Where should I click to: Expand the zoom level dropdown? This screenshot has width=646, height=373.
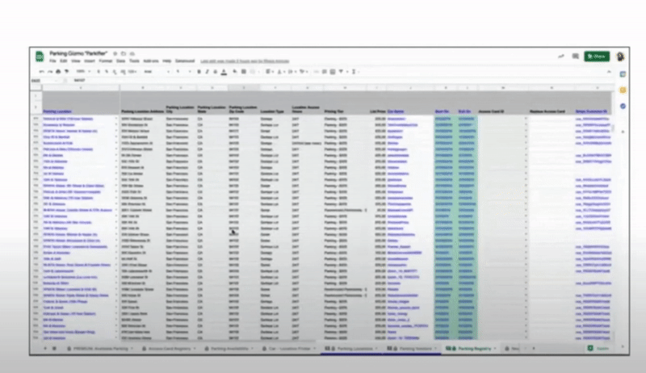82,71
